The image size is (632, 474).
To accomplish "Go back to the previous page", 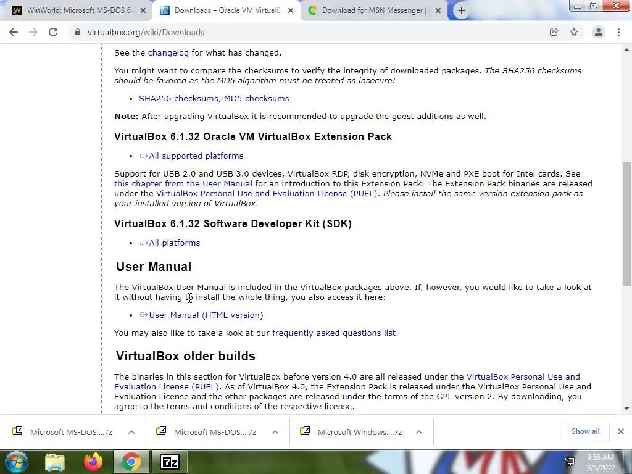I will (14, 32).
